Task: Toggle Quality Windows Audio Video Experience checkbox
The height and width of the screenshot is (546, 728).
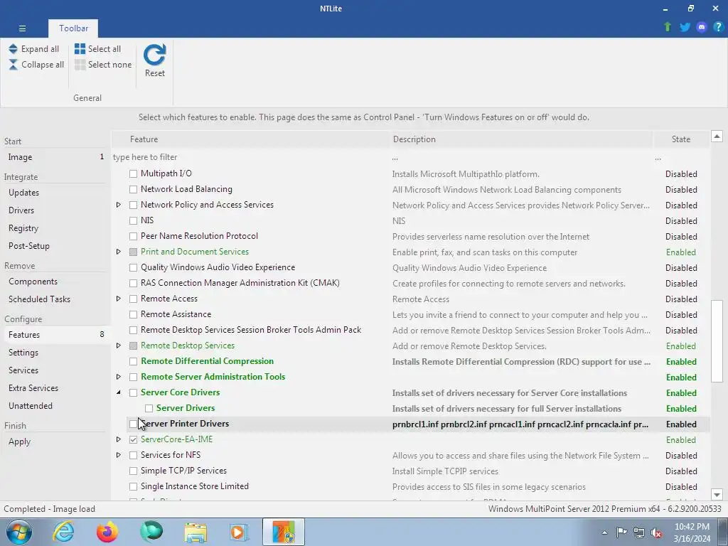Action: point(133,267)
